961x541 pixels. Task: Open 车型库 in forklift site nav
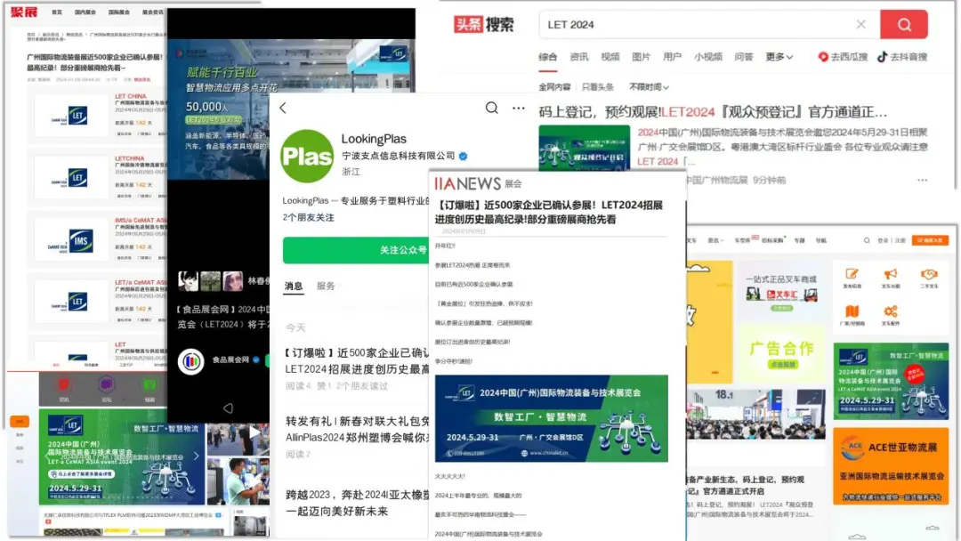pos(743,241)
